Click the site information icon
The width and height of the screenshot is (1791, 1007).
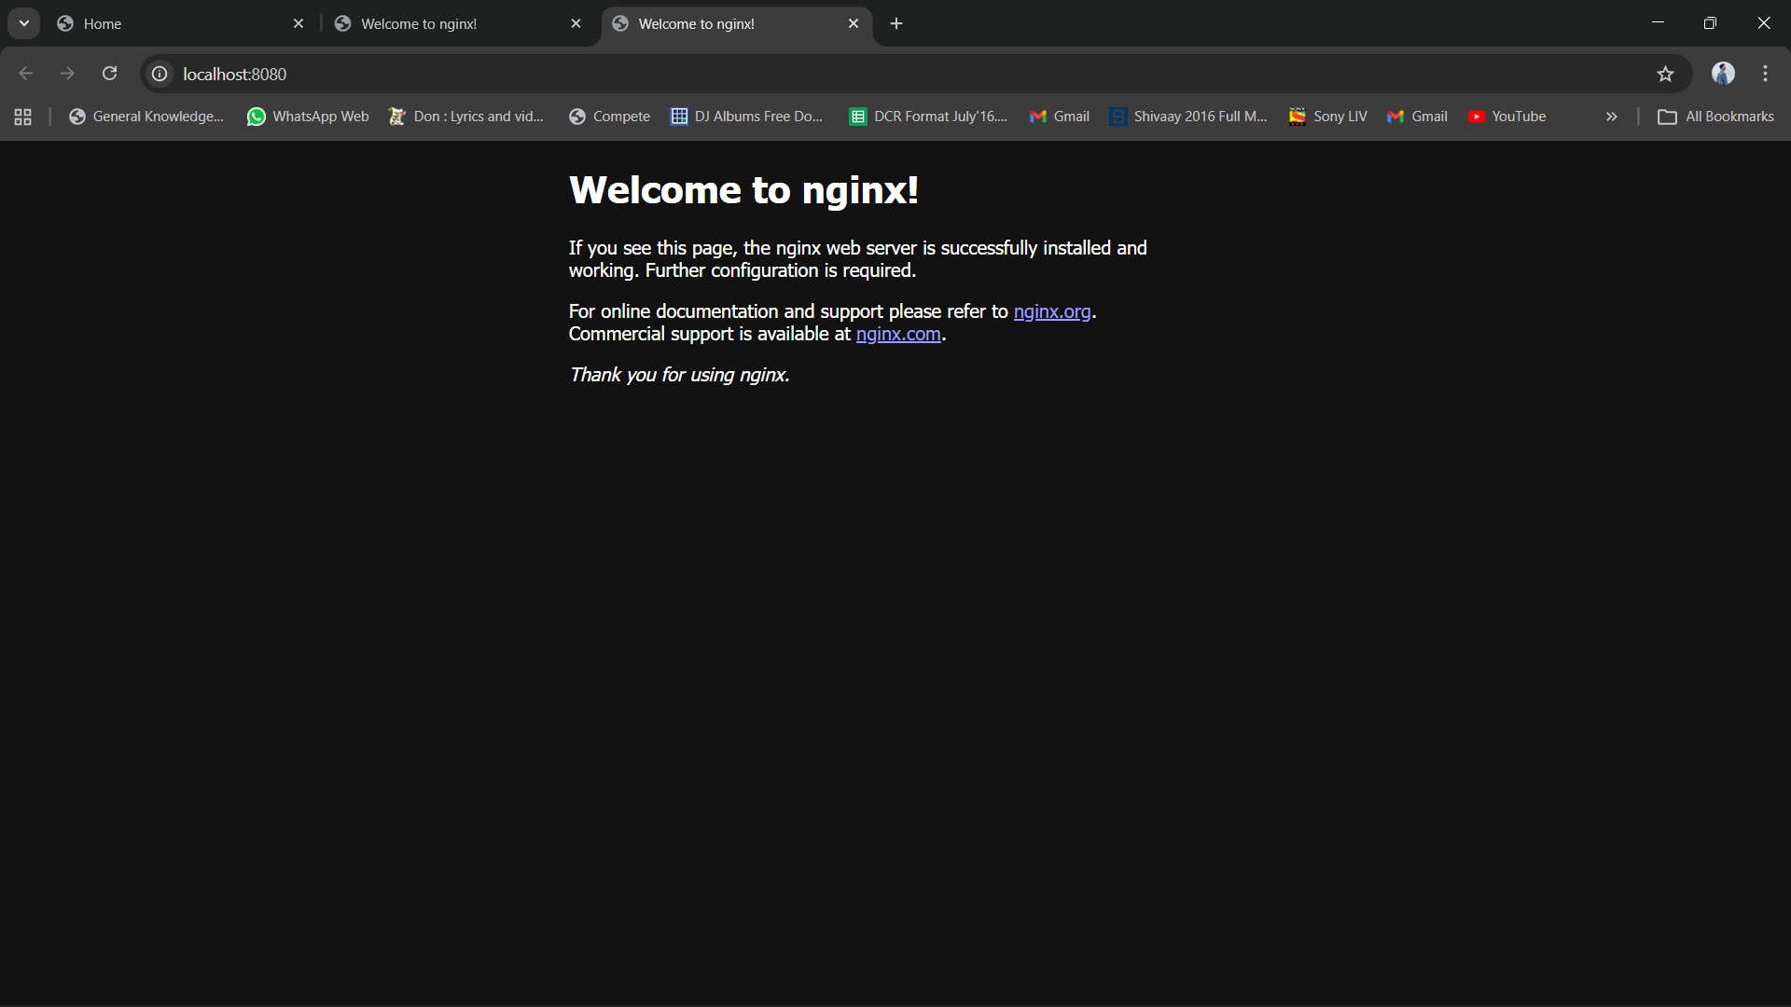[x=160, y=74]
